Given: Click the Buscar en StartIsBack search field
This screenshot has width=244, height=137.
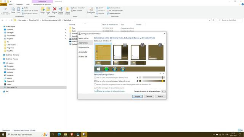Looking at the screenshot, I should click(230, 20).
